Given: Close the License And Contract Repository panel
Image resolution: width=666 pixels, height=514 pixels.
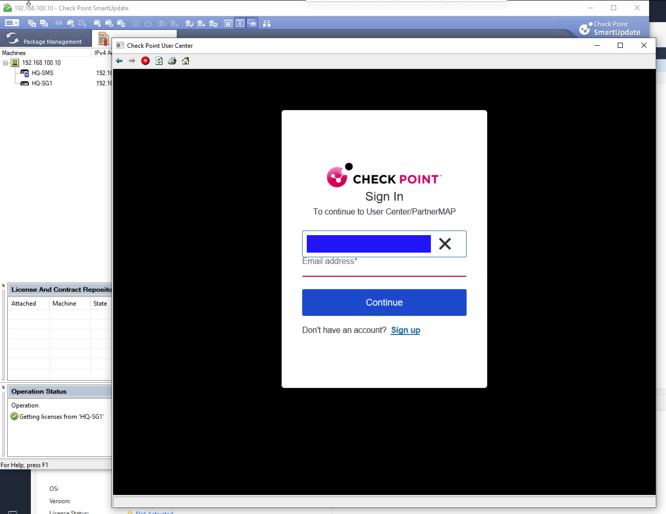Looking at the screenshot, I should [x=3, y=285].
